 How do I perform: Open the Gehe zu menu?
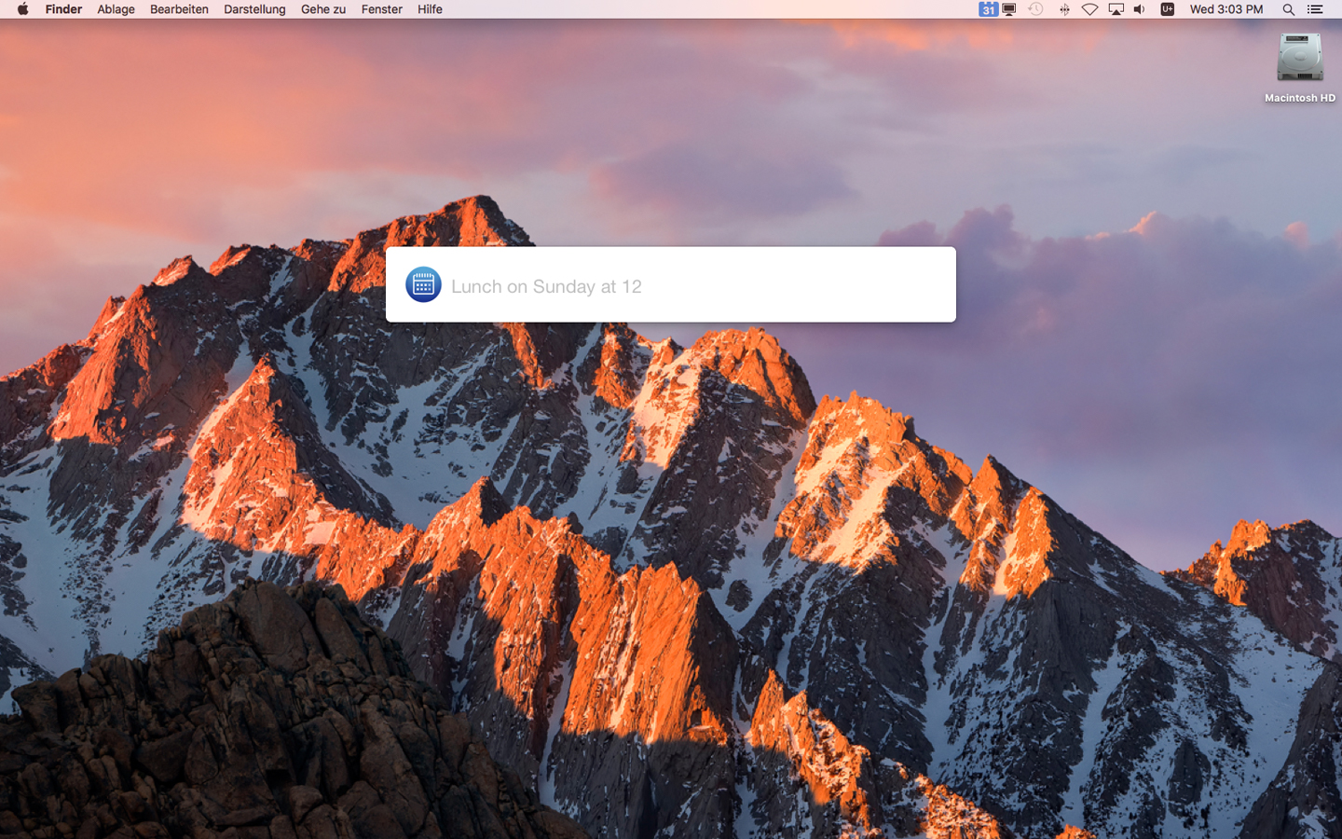[322, 9]
